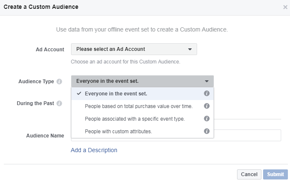Collapse the Audience Type dropdown
The height and width of the screenshot is (182, 290).
point(142,81)
